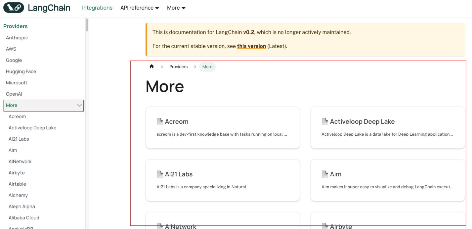Image resolution: width=472 pixels, height=229 pixels.
Task: Click the More breadcrumb pill
Action: [x=207, y=67]
